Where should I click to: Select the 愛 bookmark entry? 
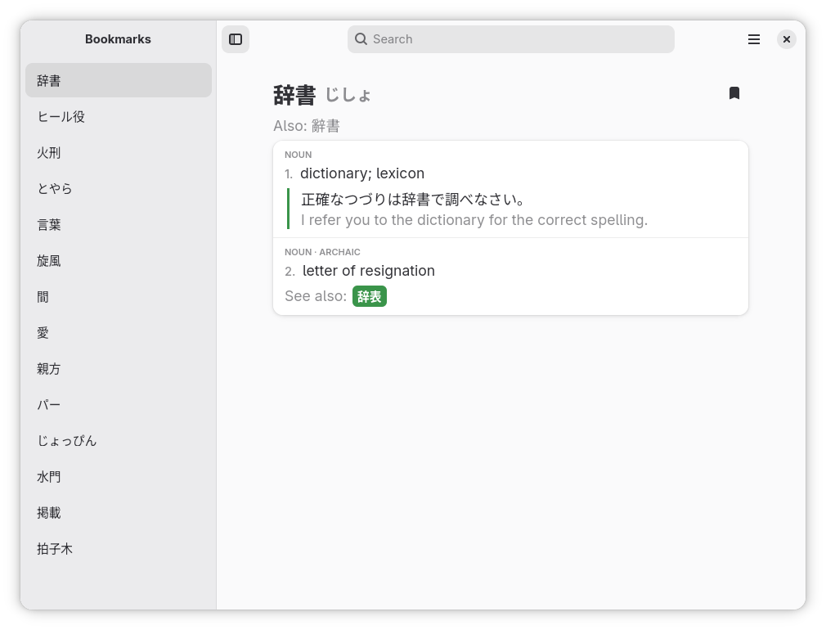click(119, 333)
